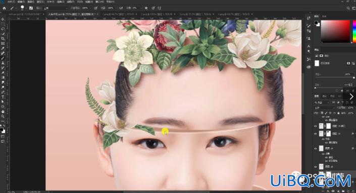This screenshot has height=193, width=356.
Task: Hide the layer named with 拷贝
Action: pos(316,126)
